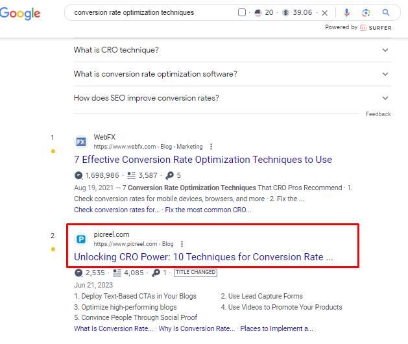Click the US flag search volume icon
The width and height of the screenshot is (408, 344).
258,12
